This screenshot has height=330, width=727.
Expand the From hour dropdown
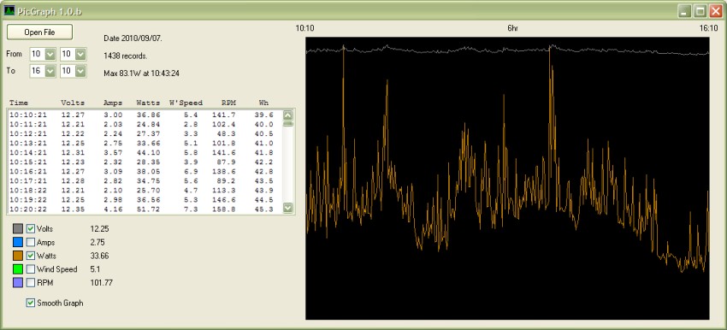(x=50, y=54)
